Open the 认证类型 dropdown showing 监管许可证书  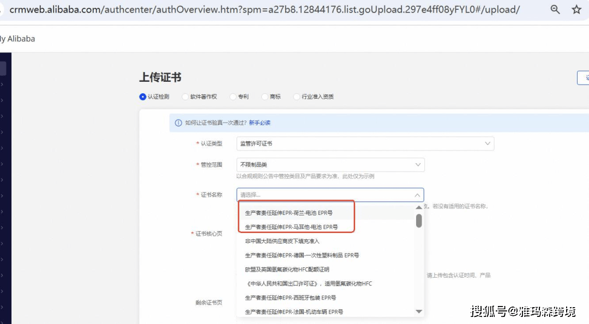(365, 143)
